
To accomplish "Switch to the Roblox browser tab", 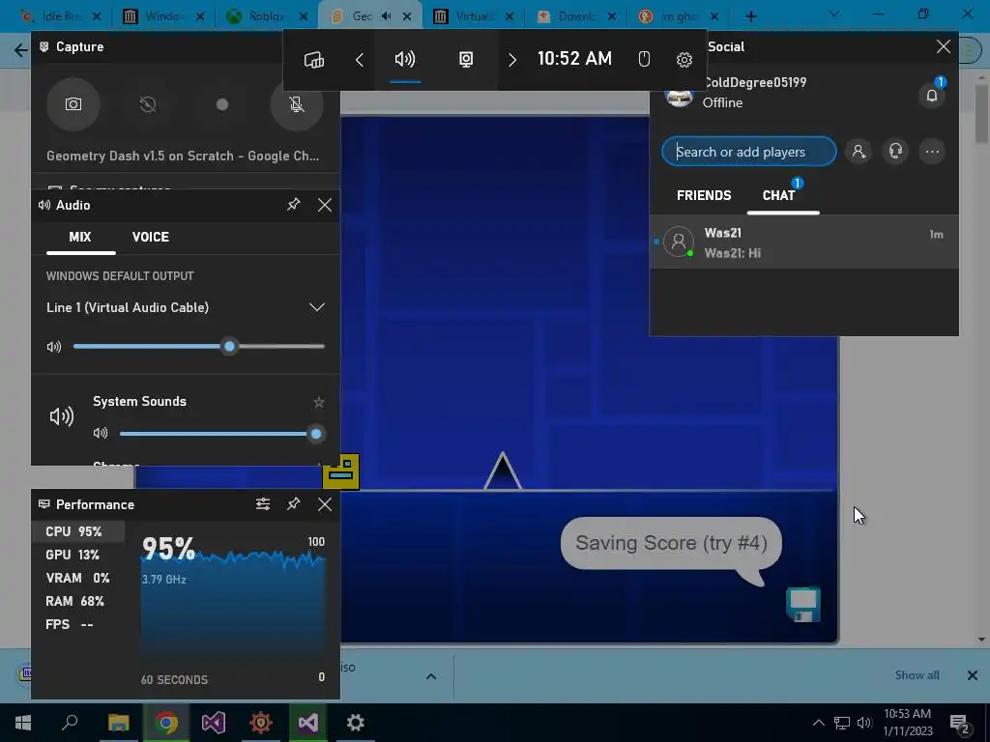I will pos(267,16).
